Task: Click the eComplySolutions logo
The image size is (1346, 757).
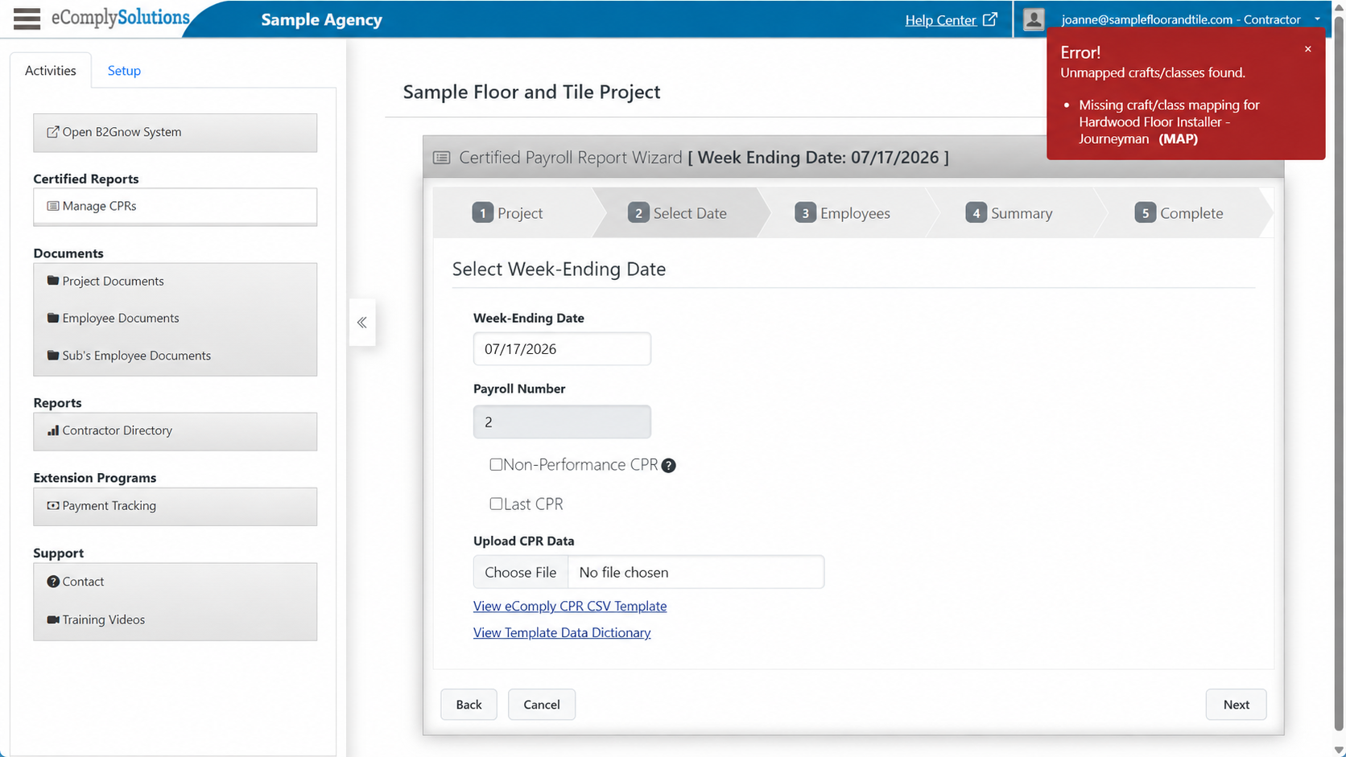Action: 121,18
